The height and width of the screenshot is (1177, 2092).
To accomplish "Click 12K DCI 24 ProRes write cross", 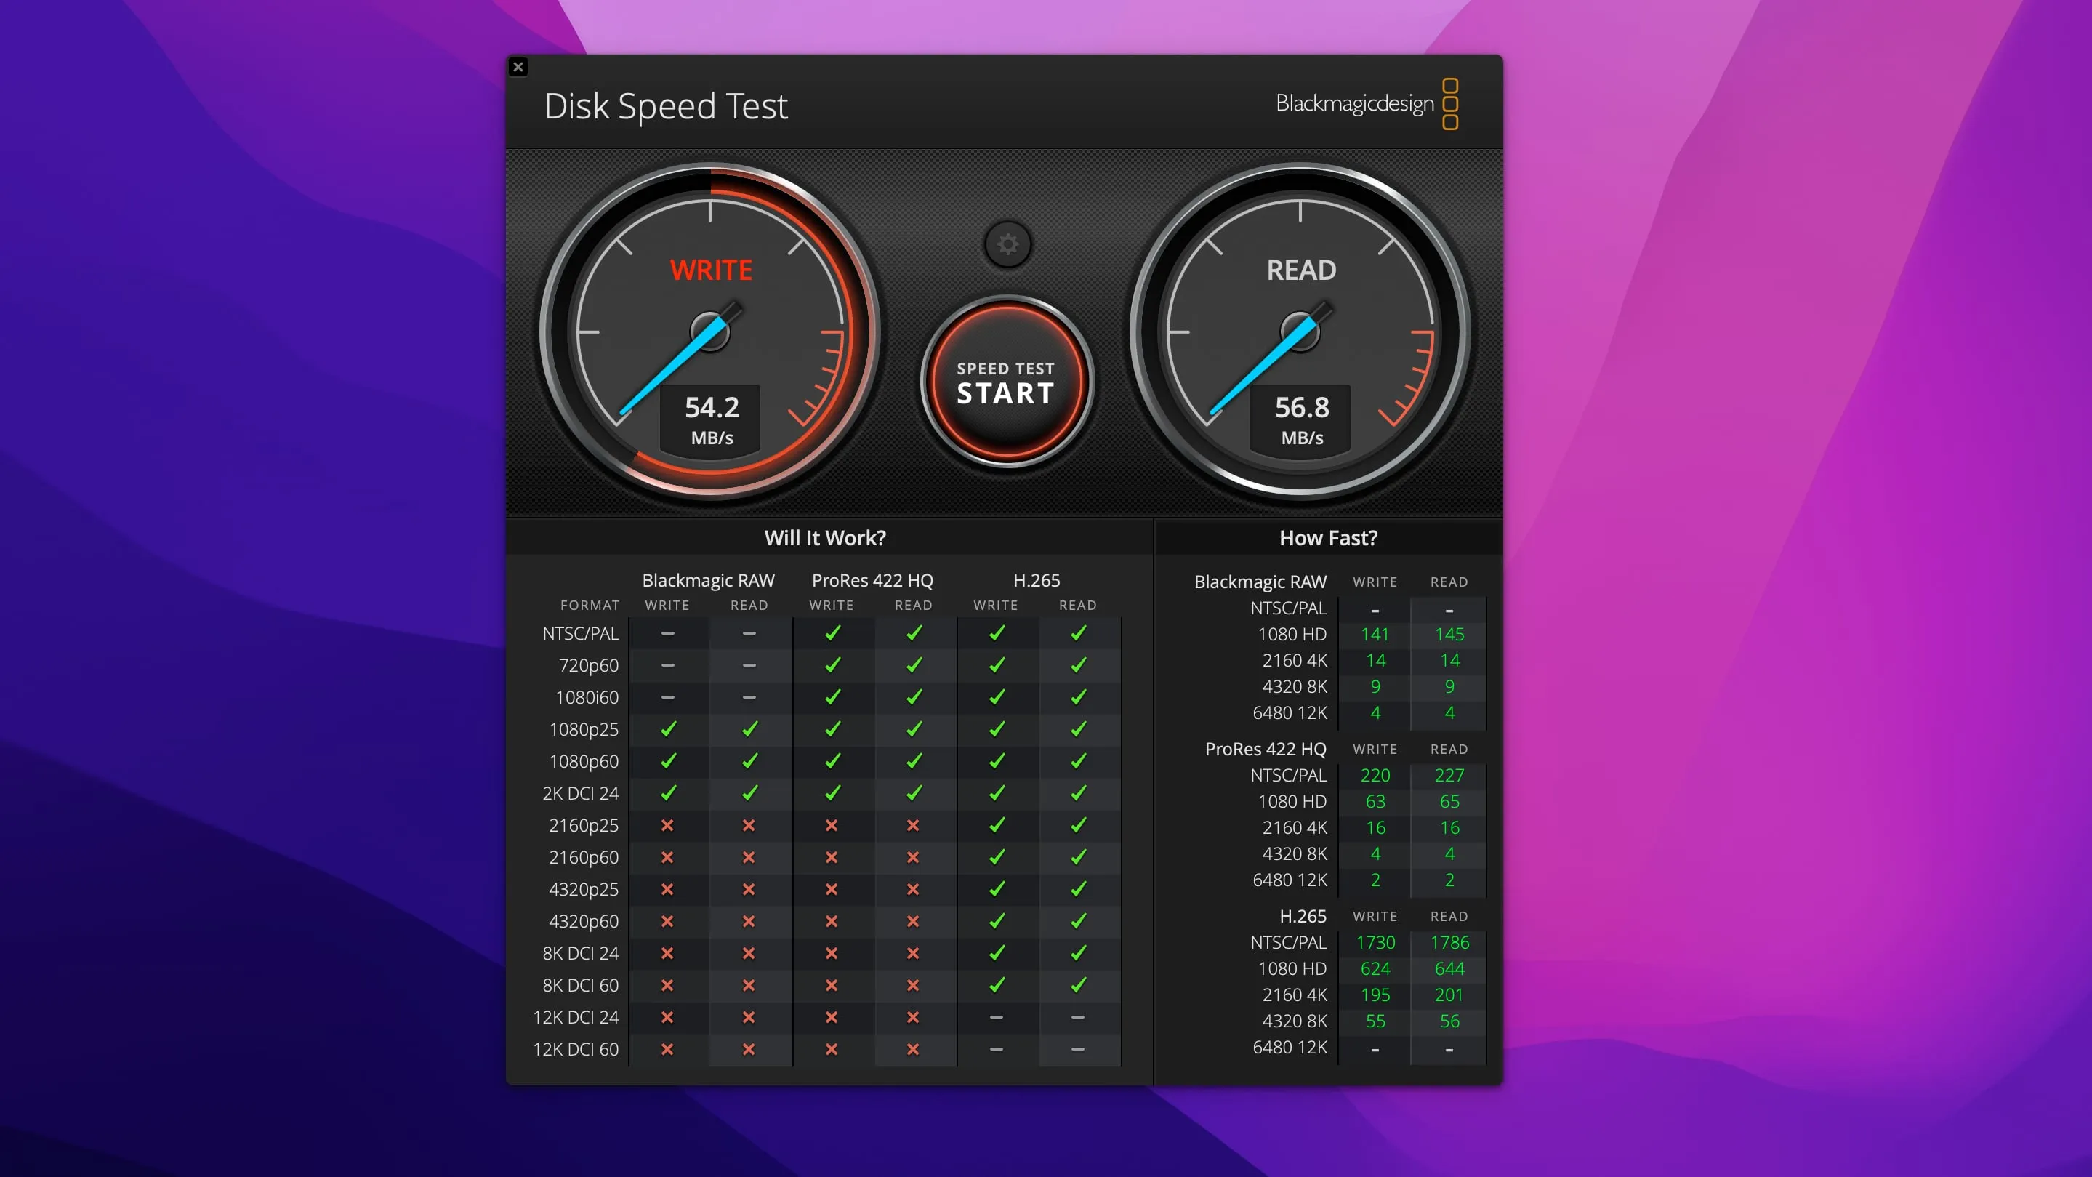I will 832,1017.
